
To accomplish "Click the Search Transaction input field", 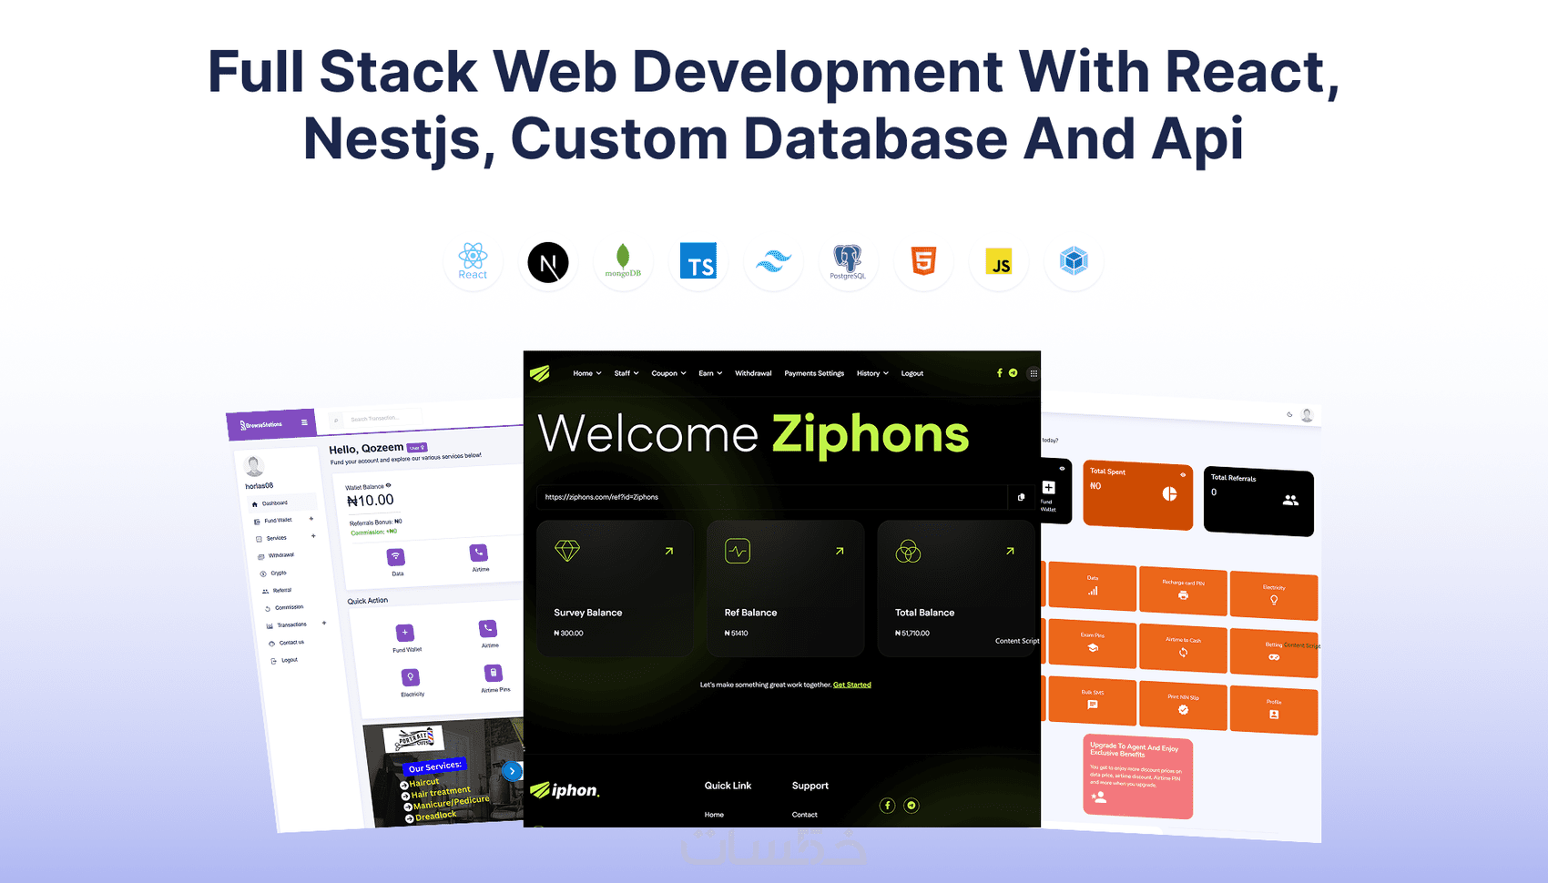I will pyautogui.click(x=376, y=419).
